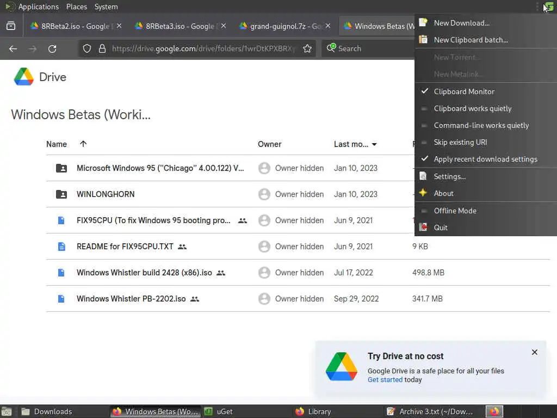Click the drive.google.com URL address field
The width and height of the screenshot is (557, 418).
click(203, 48)
